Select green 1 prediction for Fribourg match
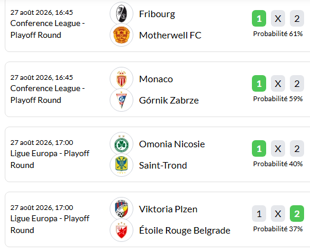310x249 pixels. coord(259,18)
